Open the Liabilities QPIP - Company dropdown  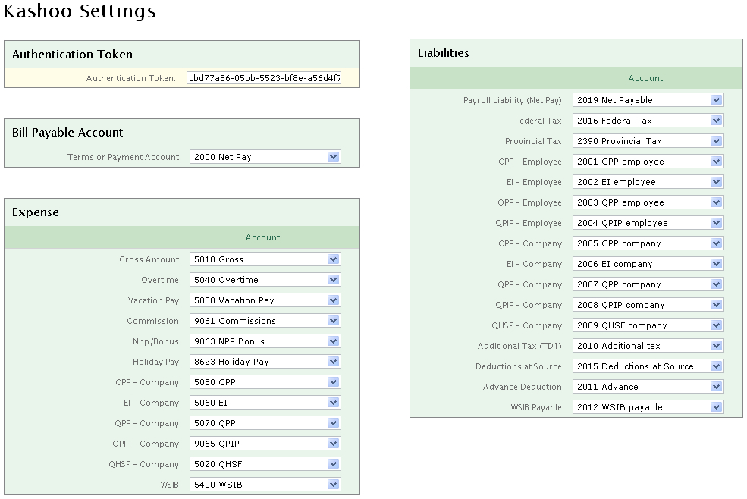648,305
